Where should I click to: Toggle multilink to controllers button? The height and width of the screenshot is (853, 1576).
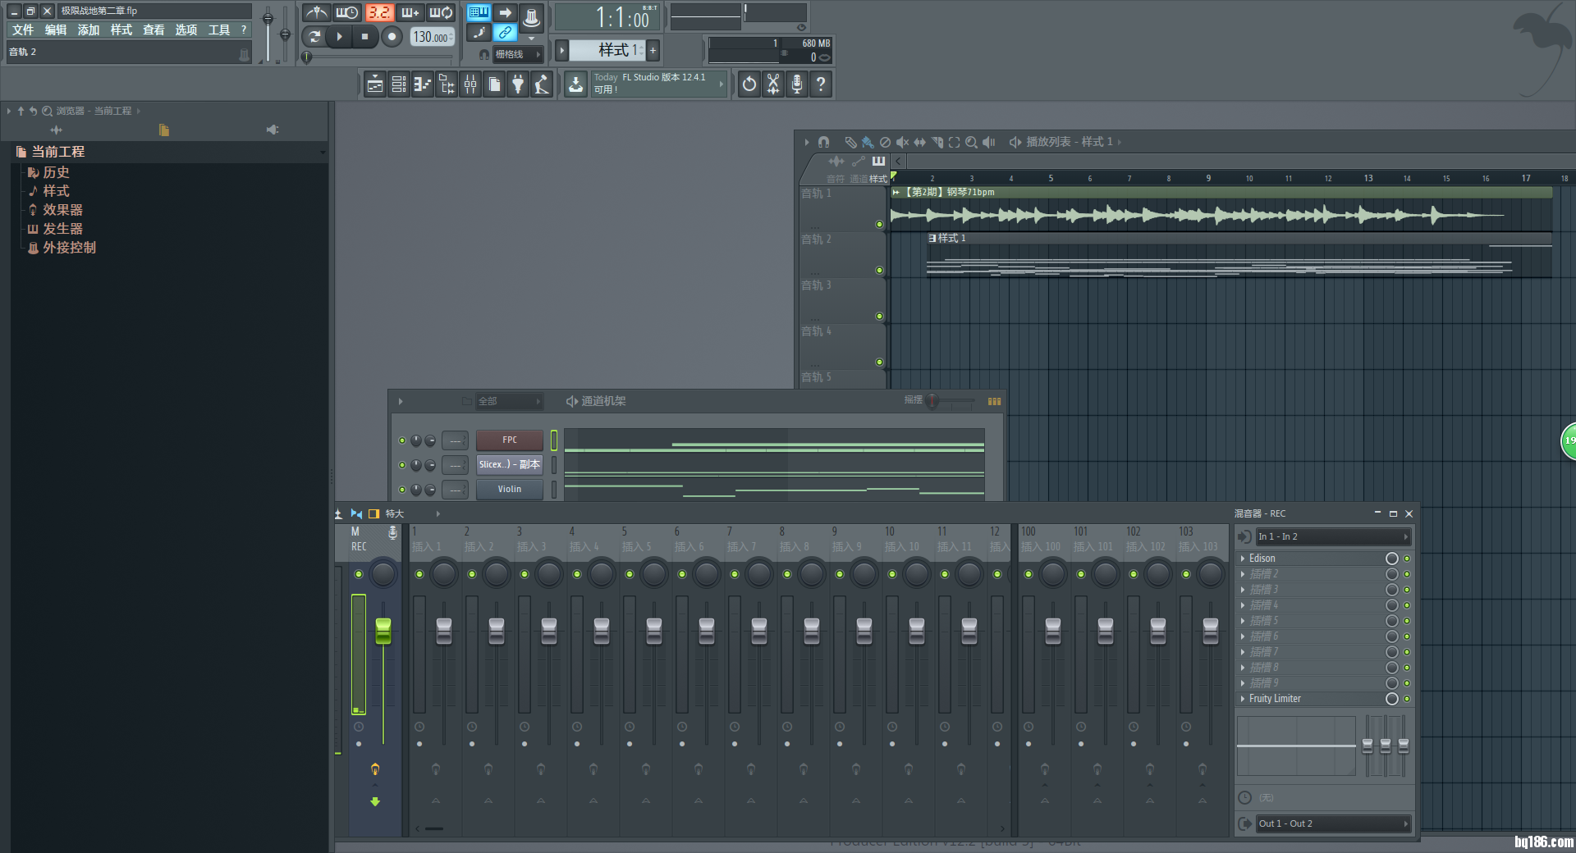click(506, 33)
